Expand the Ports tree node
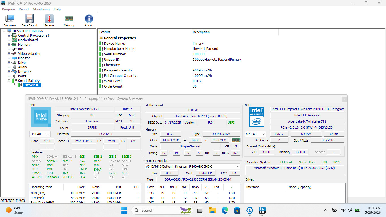386x217 pixels. pos(9,76)
